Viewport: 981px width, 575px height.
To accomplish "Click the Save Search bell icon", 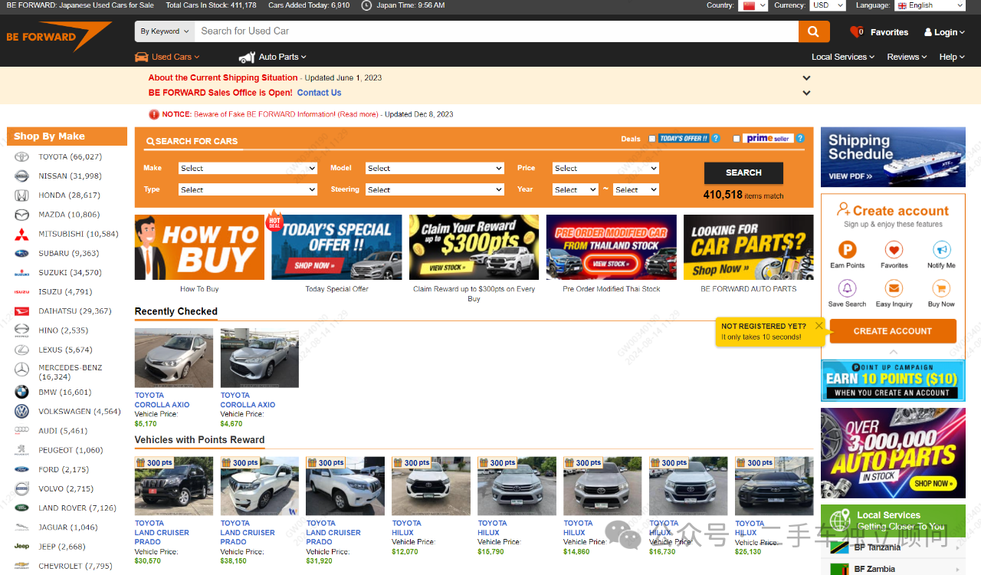I will (x=847, y=288).
